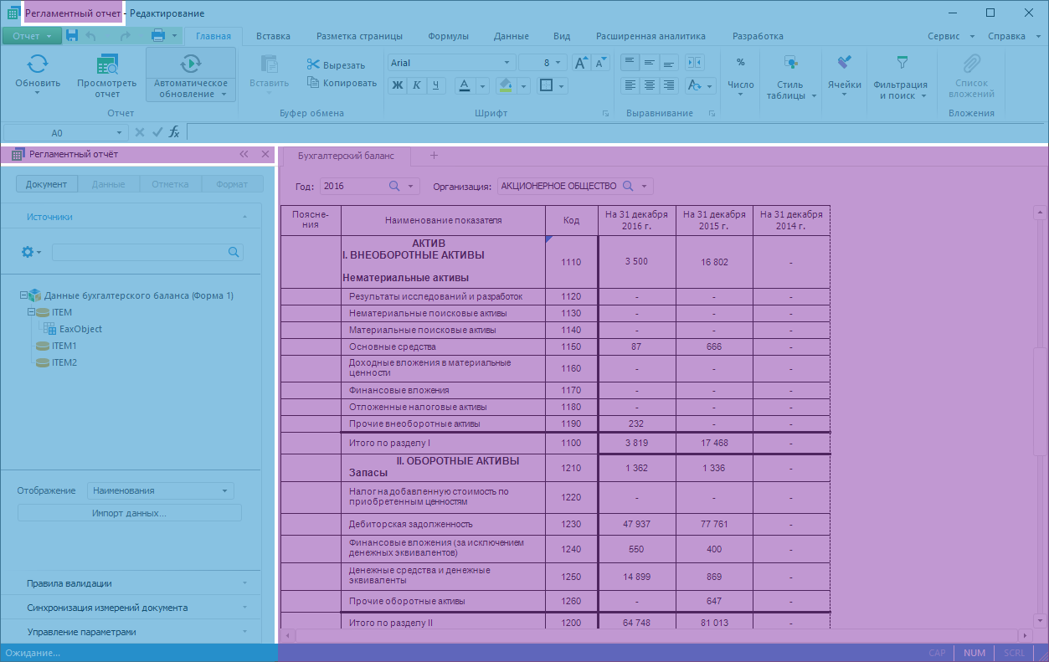
Task: Click the search field in Источники panel
Action: pos(140,252)
